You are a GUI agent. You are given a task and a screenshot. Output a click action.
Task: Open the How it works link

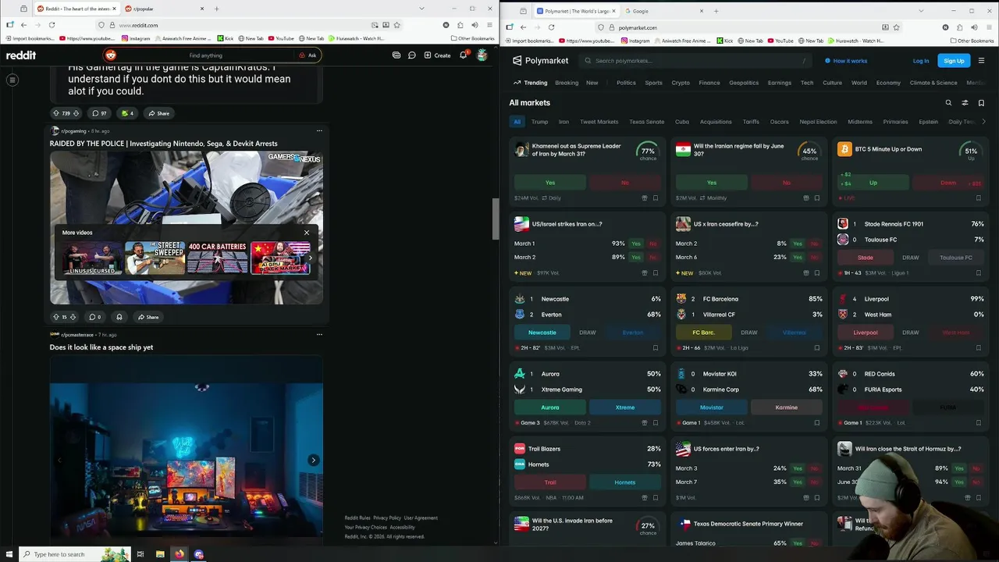pyautogui.click(x=846, y=61)
